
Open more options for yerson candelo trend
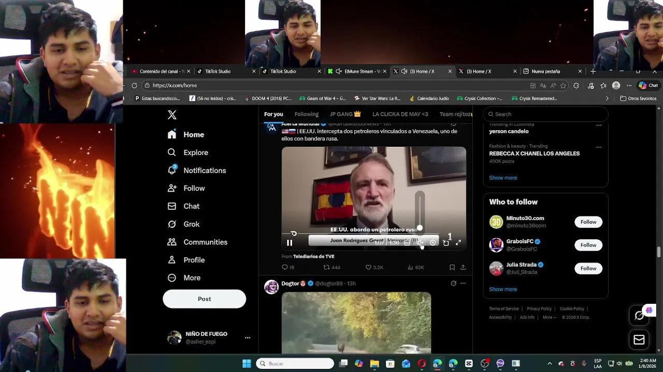coord(599,125)
